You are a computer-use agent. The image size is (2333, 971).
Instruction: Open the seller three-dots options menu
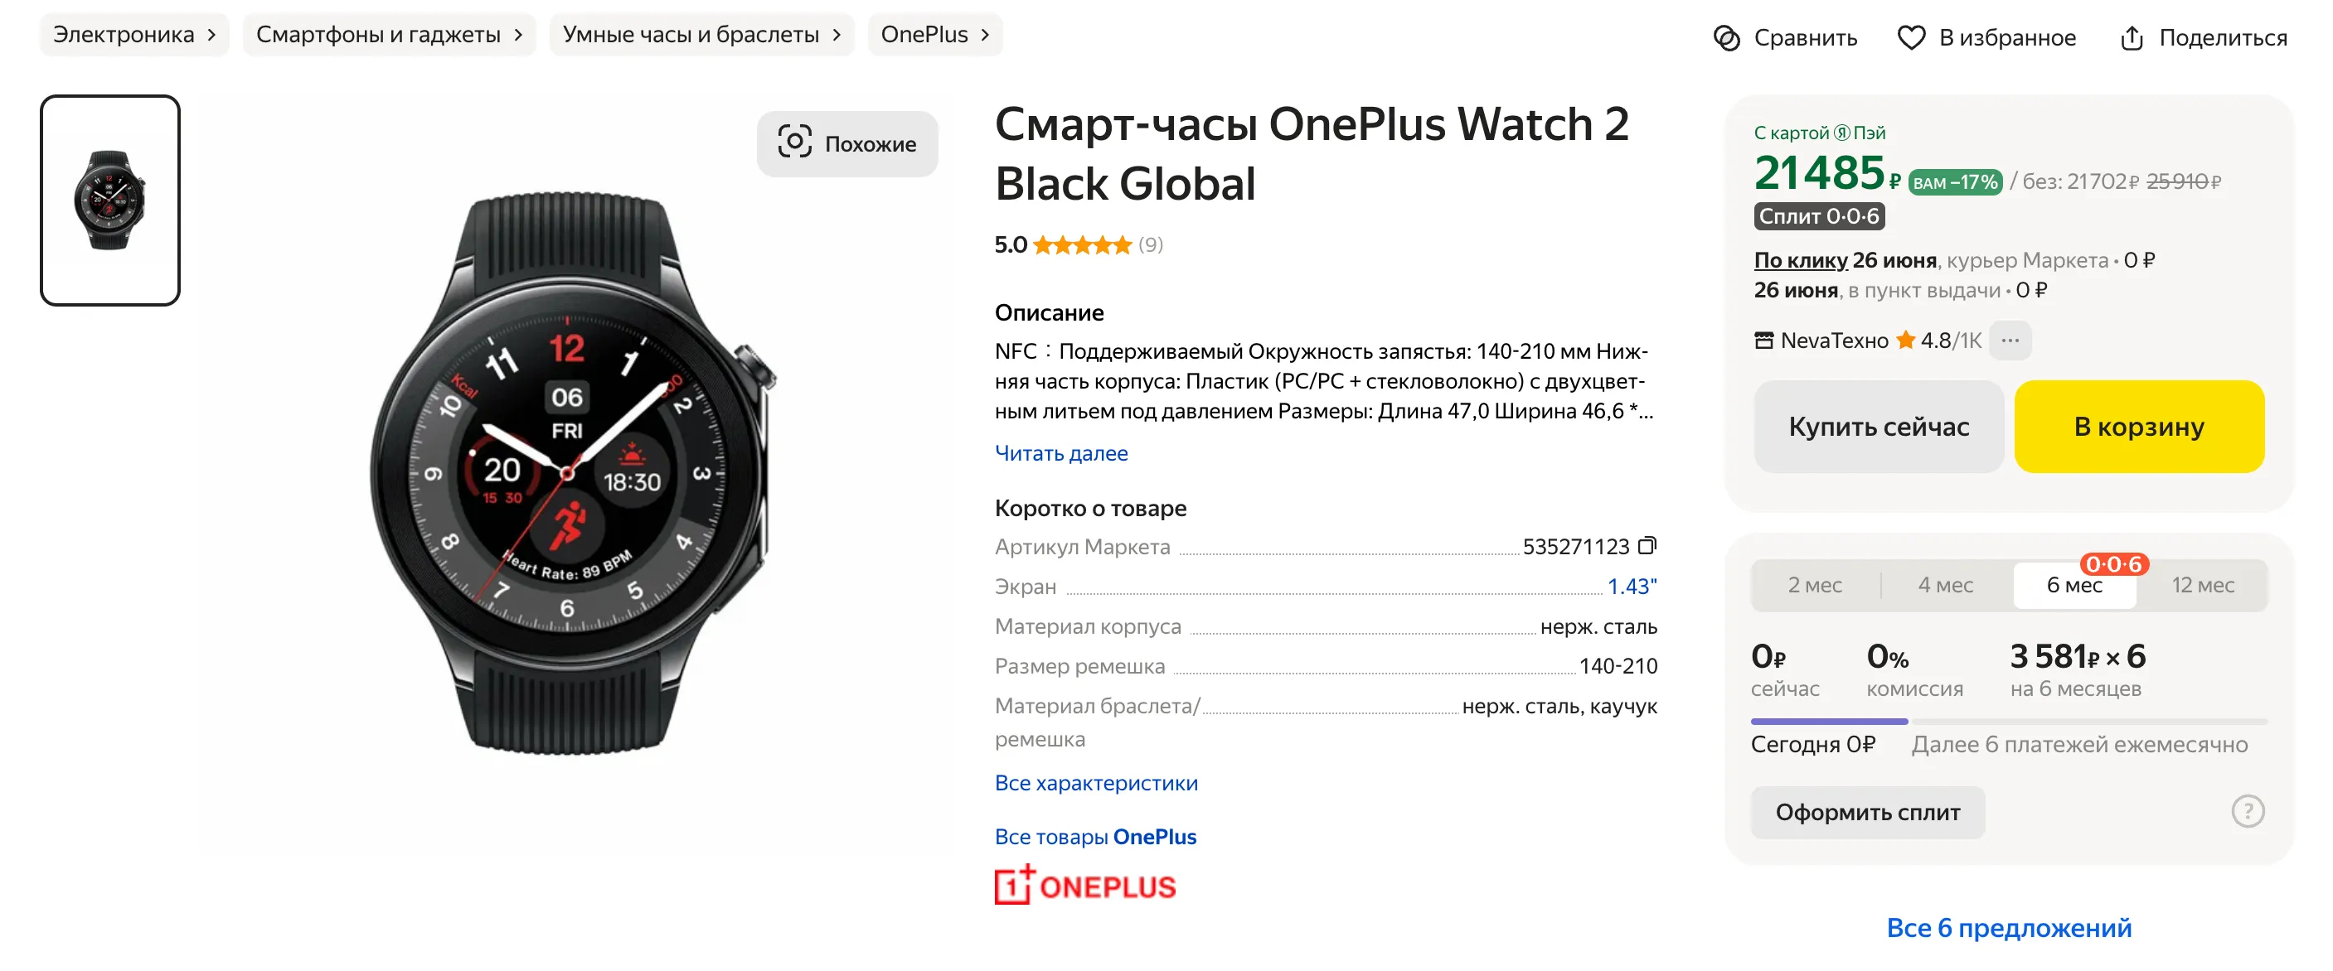pyautogui.click(x=2010, y=341)
